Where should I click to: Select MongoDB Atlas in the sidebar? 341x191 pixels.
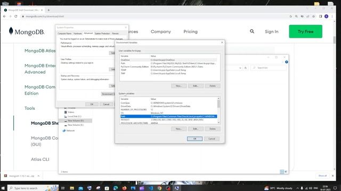(x=40, y=51)
